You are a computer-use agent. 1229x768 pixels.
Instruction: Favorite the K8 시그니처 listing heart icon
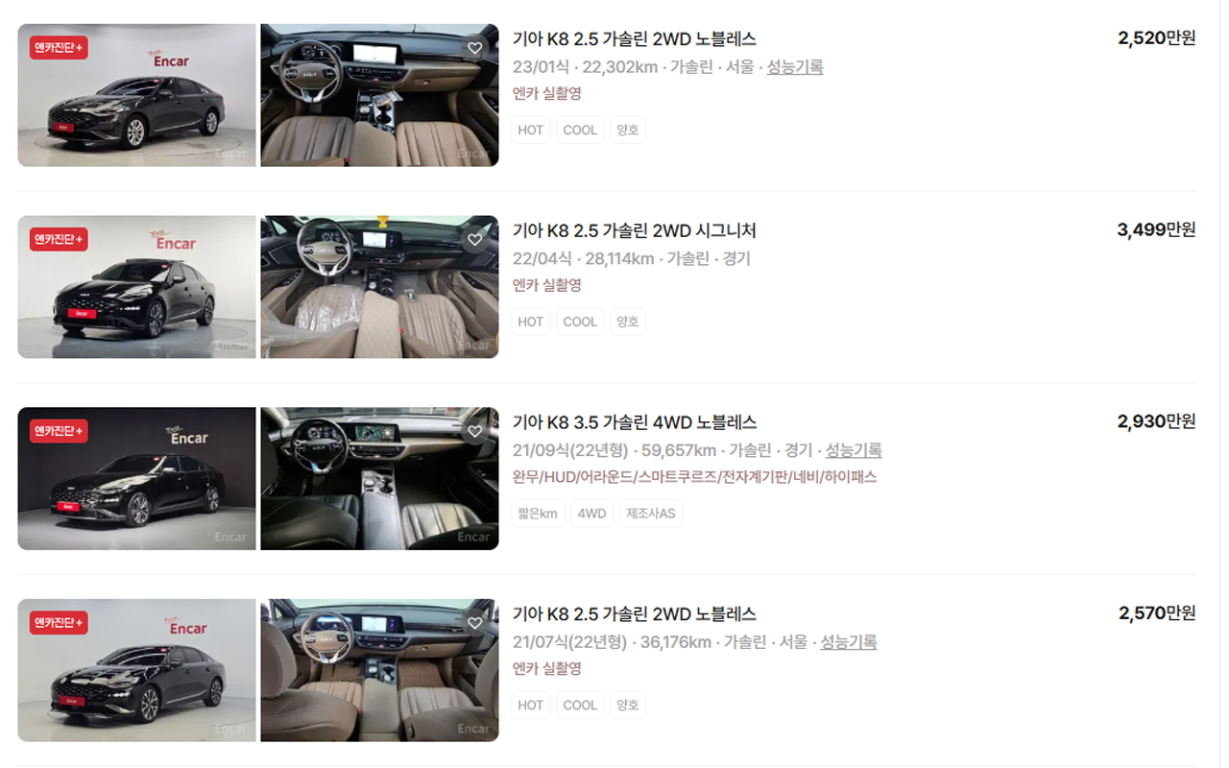[474, 240]
